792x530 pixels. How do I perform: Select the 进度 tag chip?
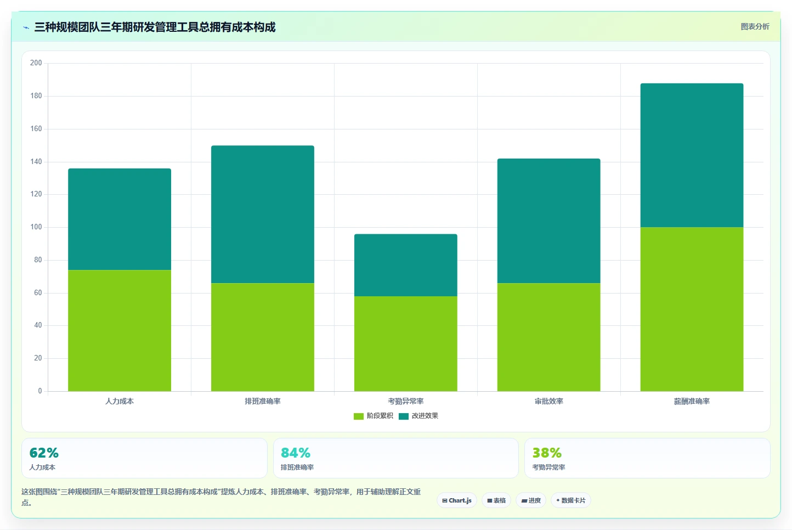tap(531, 500)
